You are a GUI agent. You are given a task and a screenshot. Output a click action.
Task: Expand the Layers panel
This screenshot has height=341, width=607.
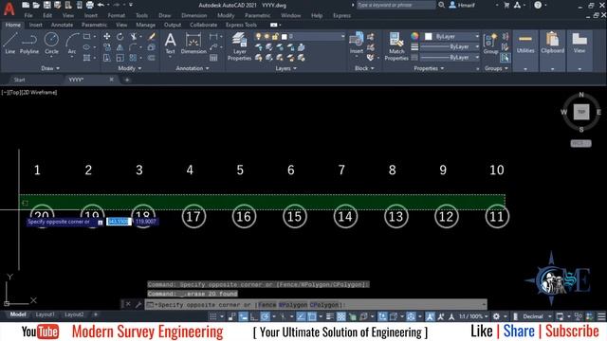tap(286, 68)
